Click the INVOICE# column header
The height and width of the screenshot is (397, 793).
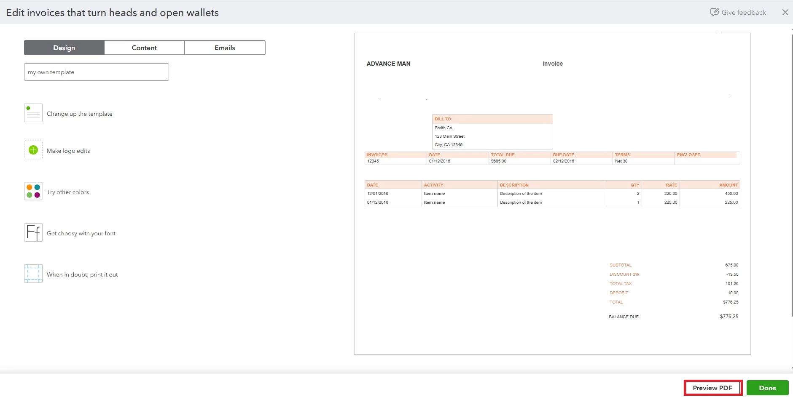click(x=377, y=155)
